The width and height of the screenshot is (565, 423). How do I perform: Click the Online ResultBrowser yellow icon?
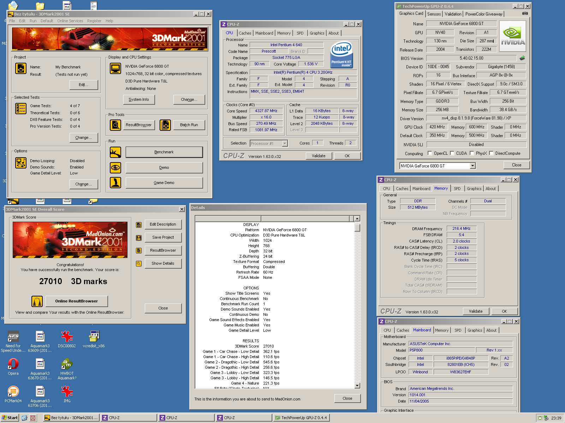coord(37,301)
